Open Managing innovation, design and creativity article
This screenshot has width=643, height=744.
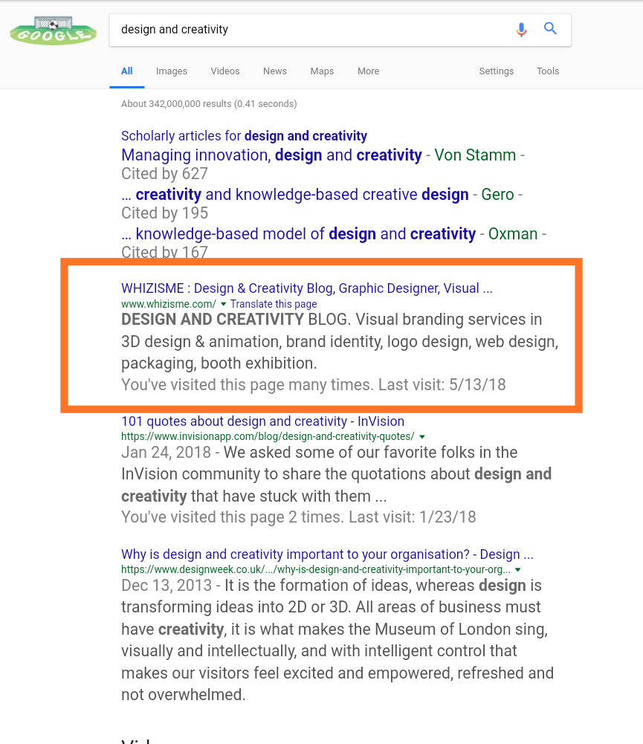point(271,155)
